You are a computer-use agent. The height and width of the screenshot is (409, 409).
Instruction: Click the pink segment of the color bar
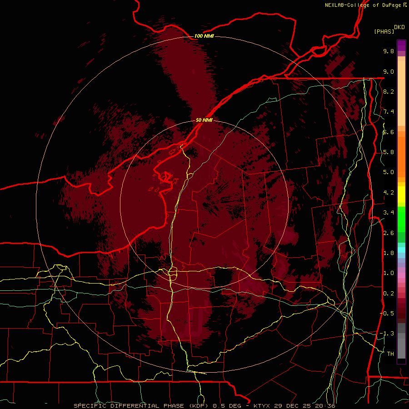point(401,275)
